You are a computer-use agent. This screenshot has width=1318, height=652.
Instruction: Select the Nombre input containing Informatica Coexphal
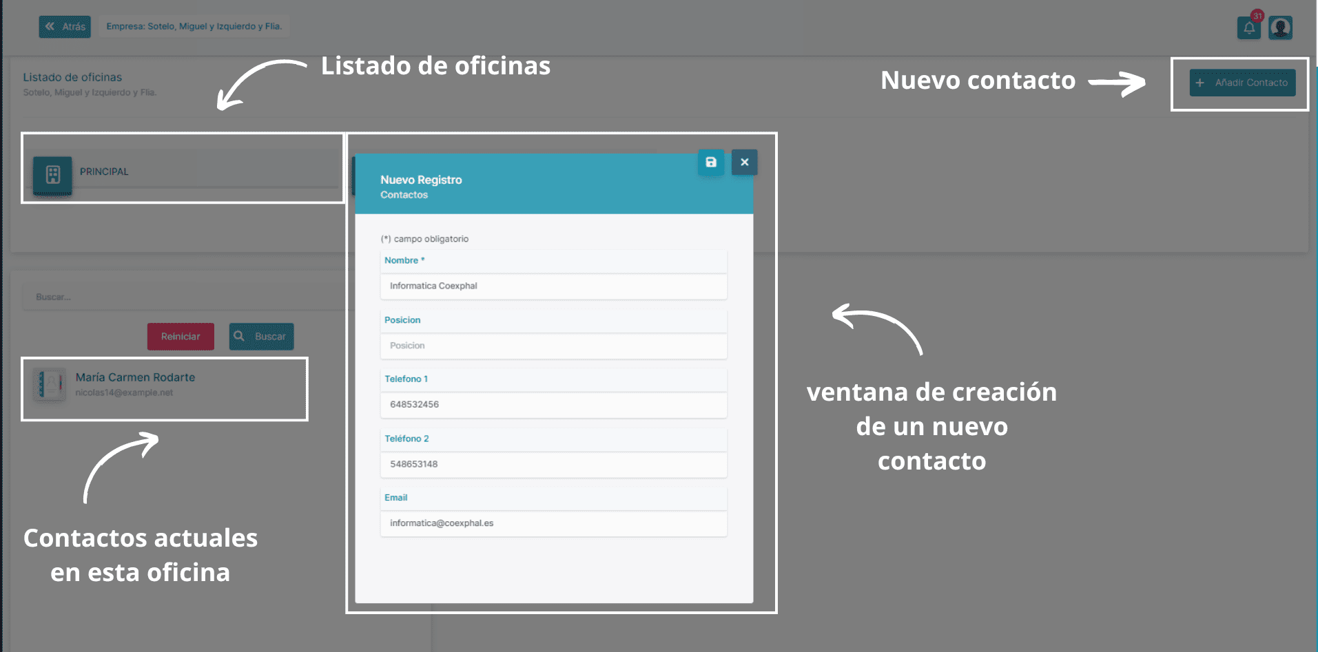(553, 286)
